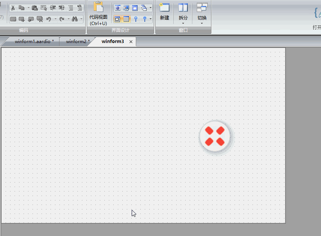
Task: Open the blue pin dropdown arrow
Action: coord(150,19)
